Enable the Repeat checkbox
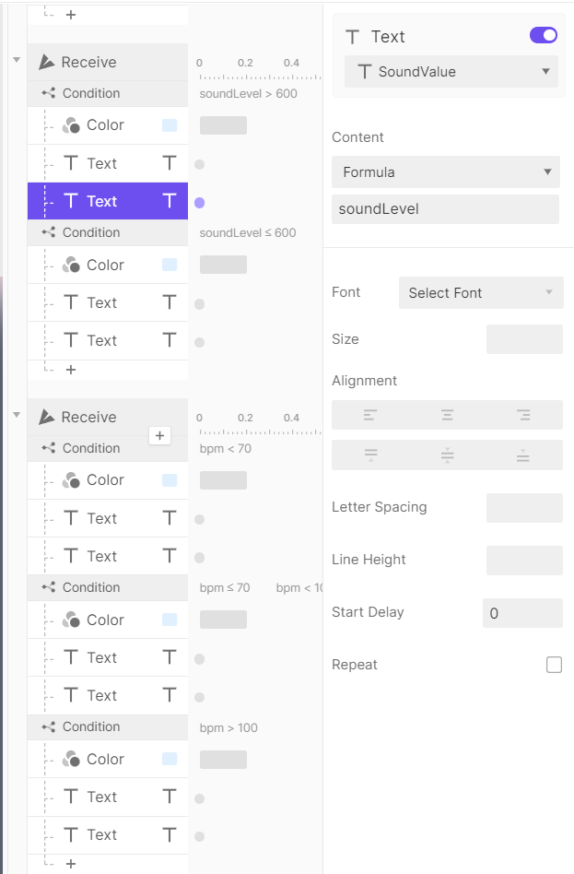 553,664
